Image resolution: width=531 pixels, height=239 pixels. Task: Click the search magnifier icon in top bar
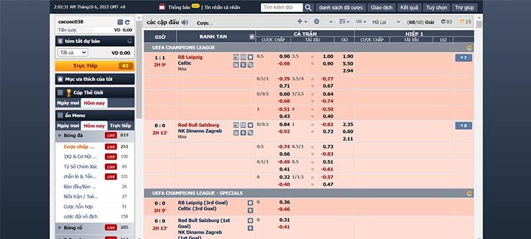pyautogui.click(x=308, y=7)
